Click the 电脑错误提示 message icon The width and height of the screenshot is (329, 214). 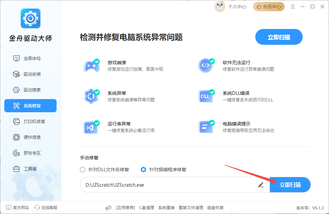click(x=207, y=127)
